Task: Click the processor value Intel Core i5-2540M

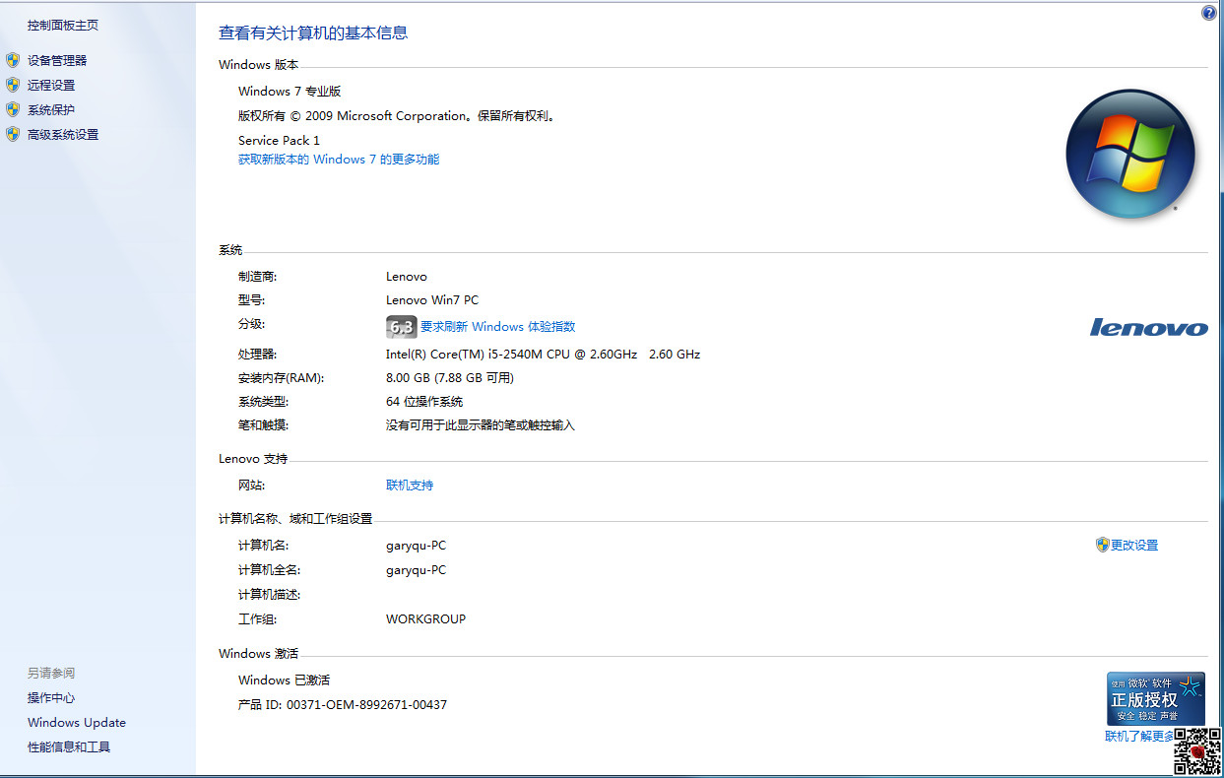Action: (x=543, y=355)
